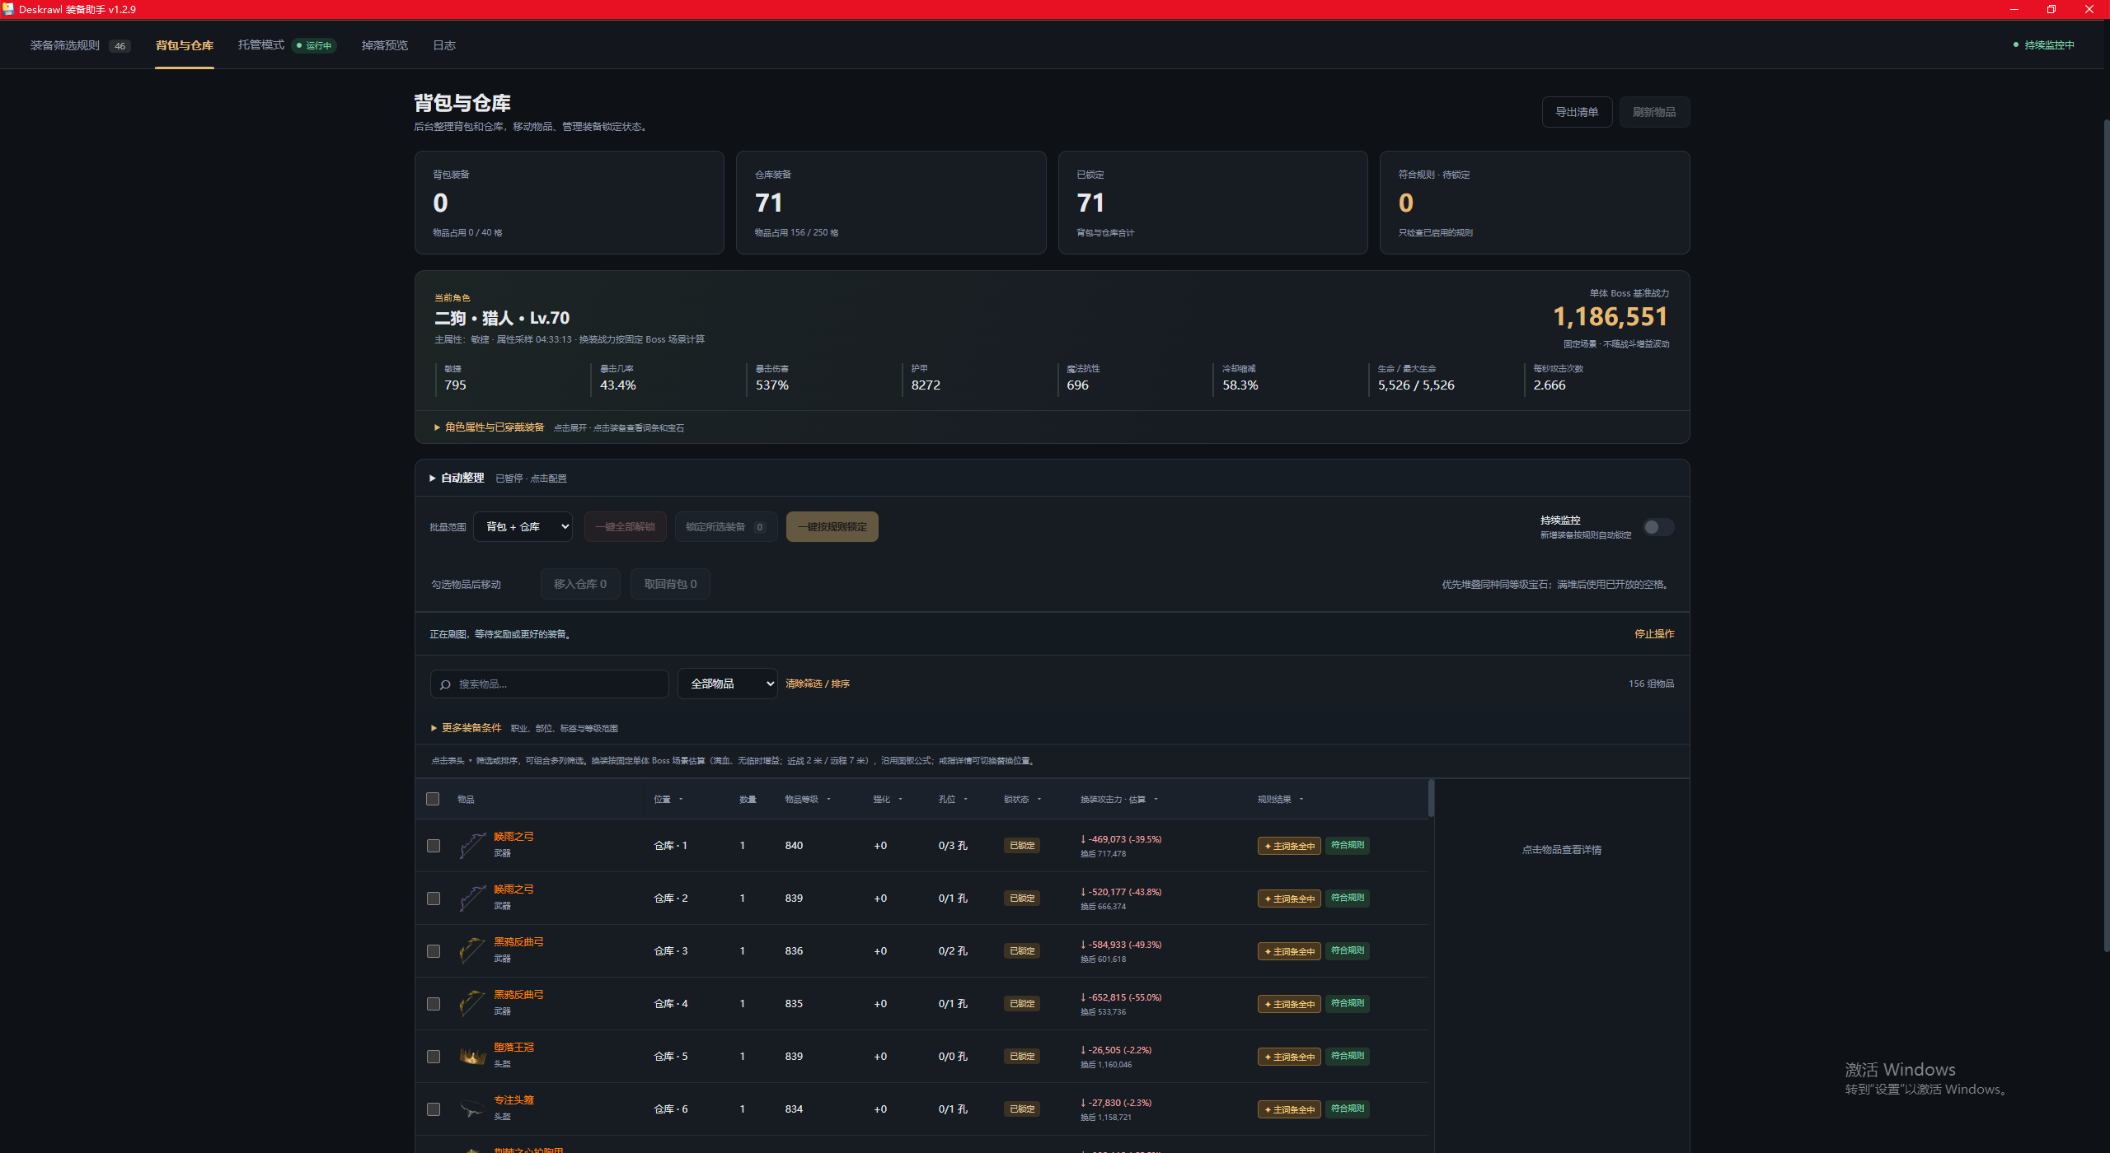Focus the 搜索物品 search field
This screenshot has width=2110, height=1153.
(x=550, y=684)
